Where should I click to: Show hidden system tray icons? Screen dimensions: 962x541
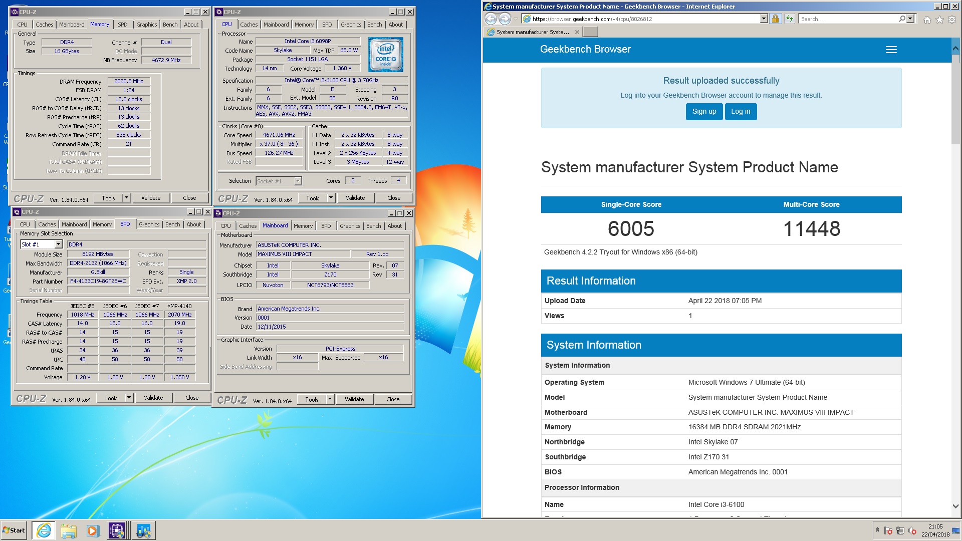click(x=877, y=530)
